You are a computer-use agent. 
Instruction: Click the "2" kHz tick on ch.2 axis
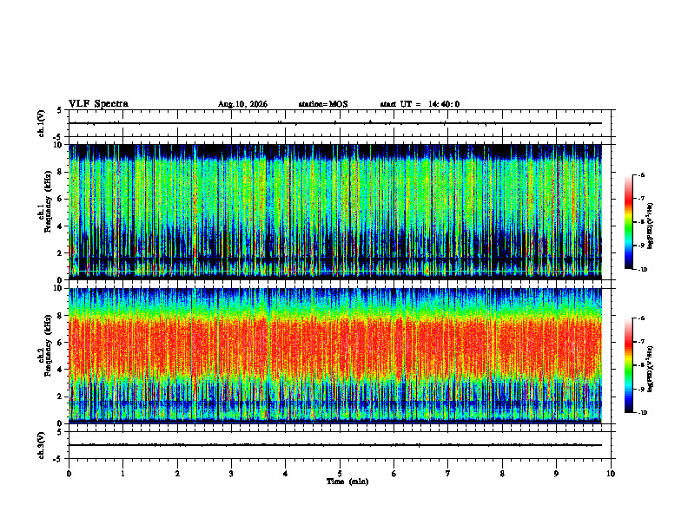pyautogui.click(x=61, y=397)
